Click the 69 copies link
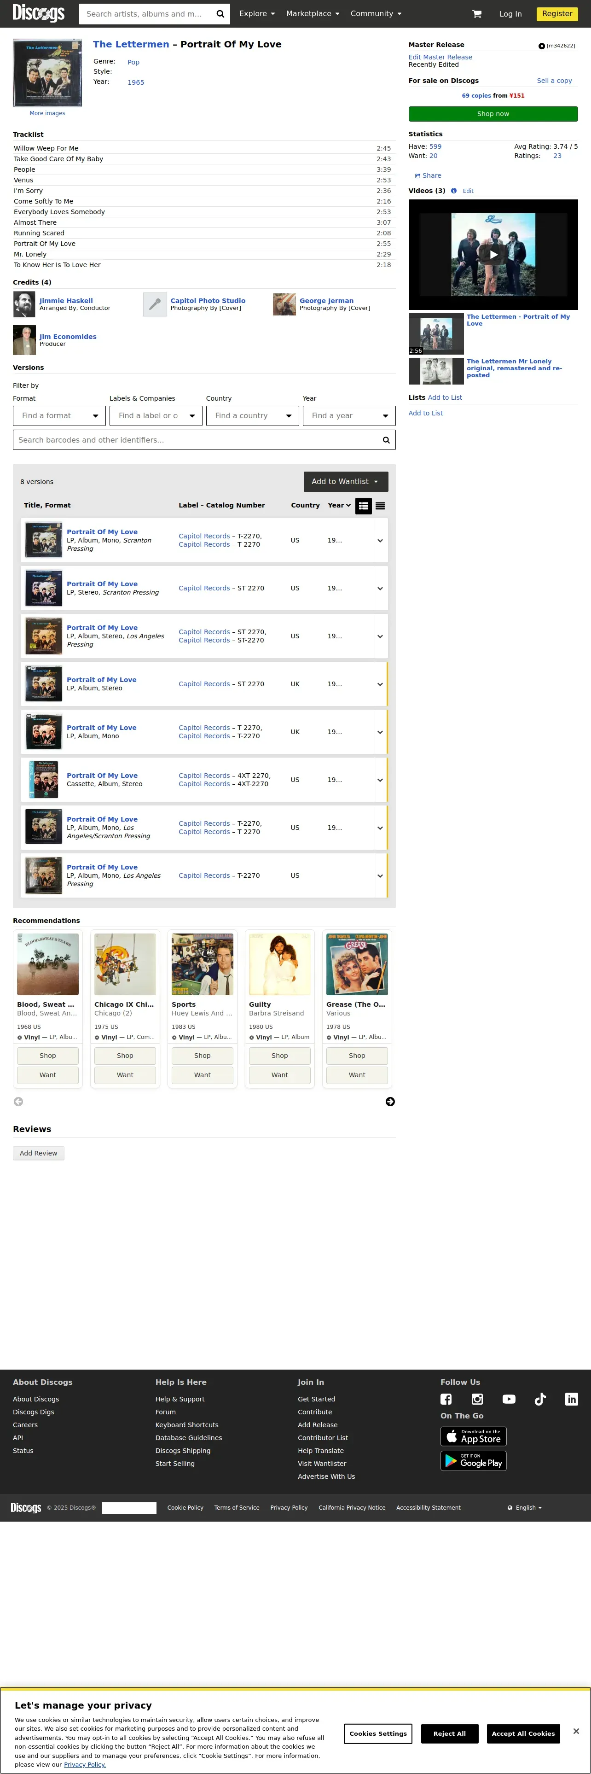591x1774 pixels. [x=477, y=96]
